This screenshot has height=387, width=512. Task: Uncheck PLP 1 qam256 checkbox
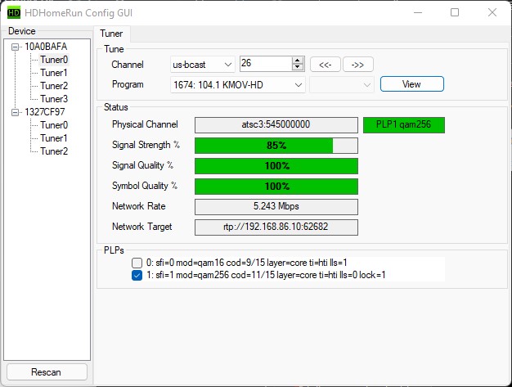[x=137, y=275]
